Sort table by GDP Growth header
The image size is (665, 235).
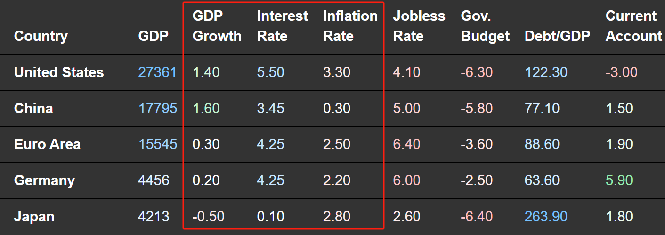[x=217, y=26]
